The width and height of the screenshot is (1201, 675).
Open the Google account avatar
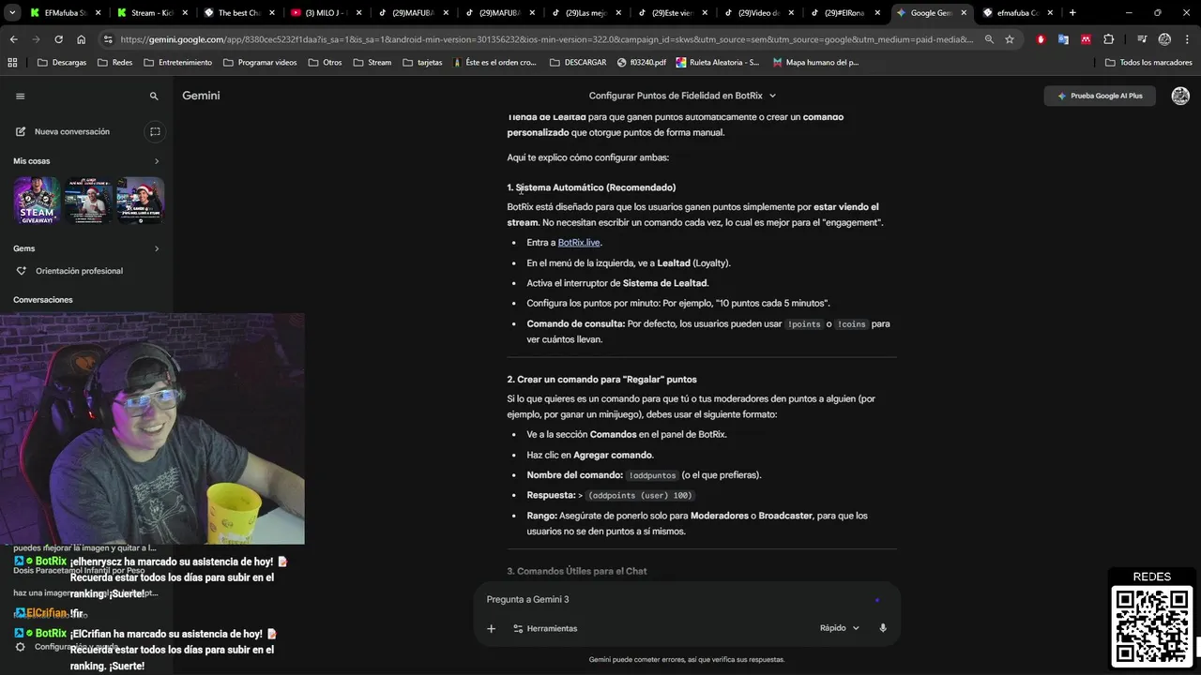pos(1180,96)
